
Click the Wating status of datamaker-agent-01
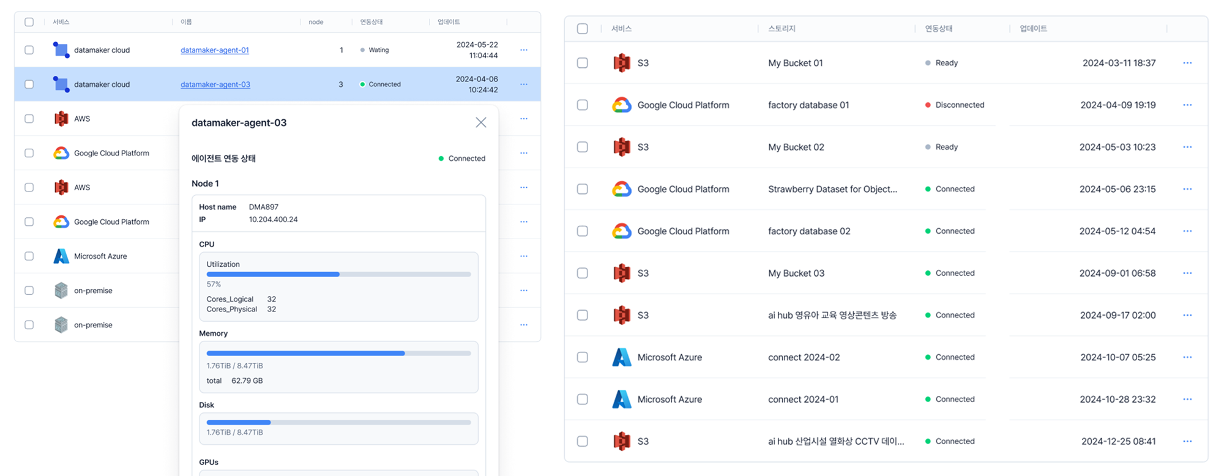(375, 50)
